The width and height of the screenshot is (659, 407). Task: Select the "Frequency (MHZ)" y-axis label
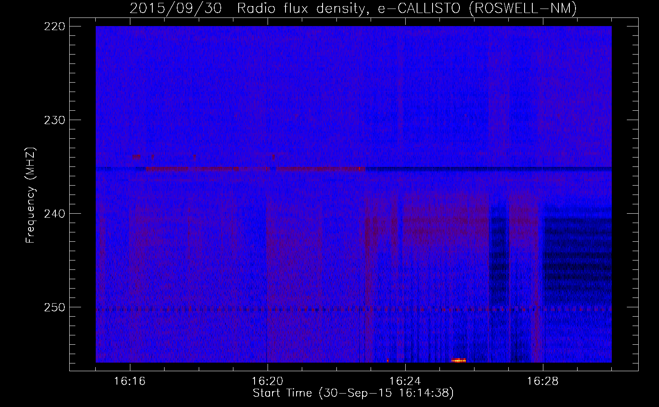(31, 195)
